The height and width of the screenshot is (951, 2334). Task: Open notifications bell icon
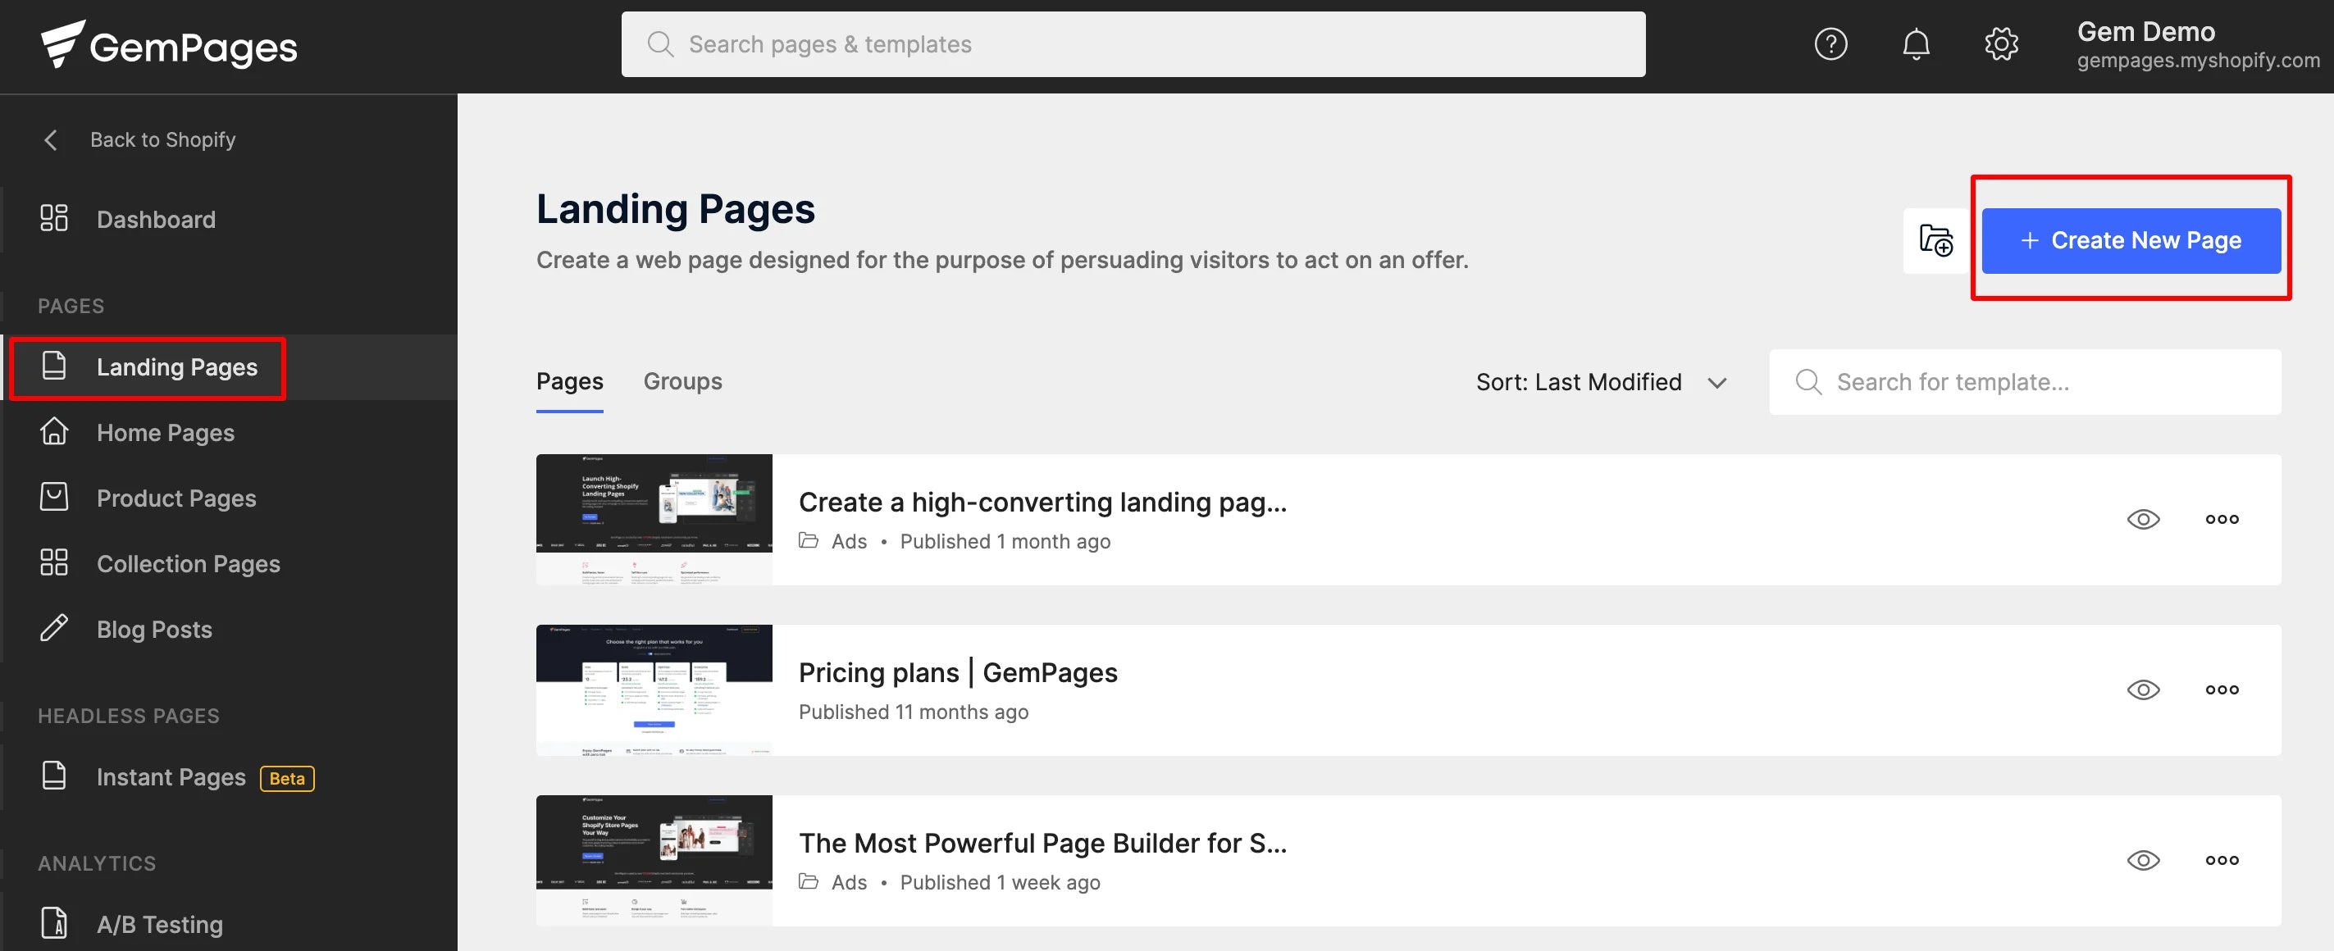[1916, 43]
